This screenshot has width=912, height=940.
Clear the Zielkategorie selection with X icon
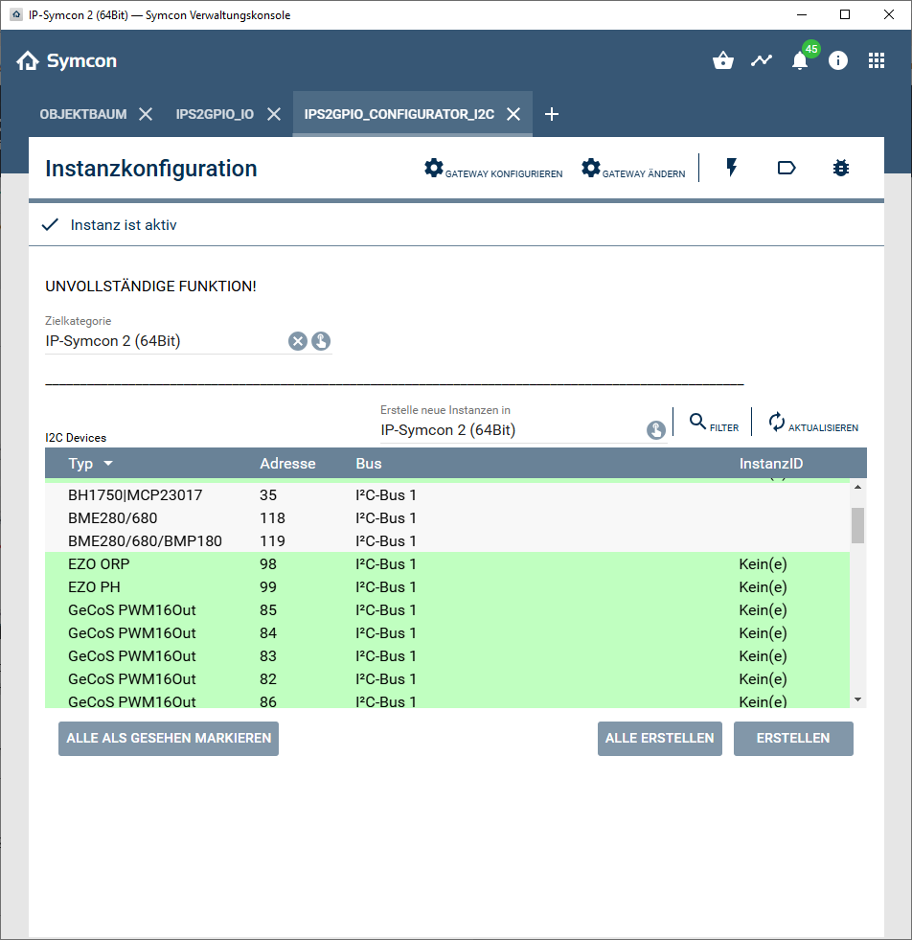(x=298, y=341)
